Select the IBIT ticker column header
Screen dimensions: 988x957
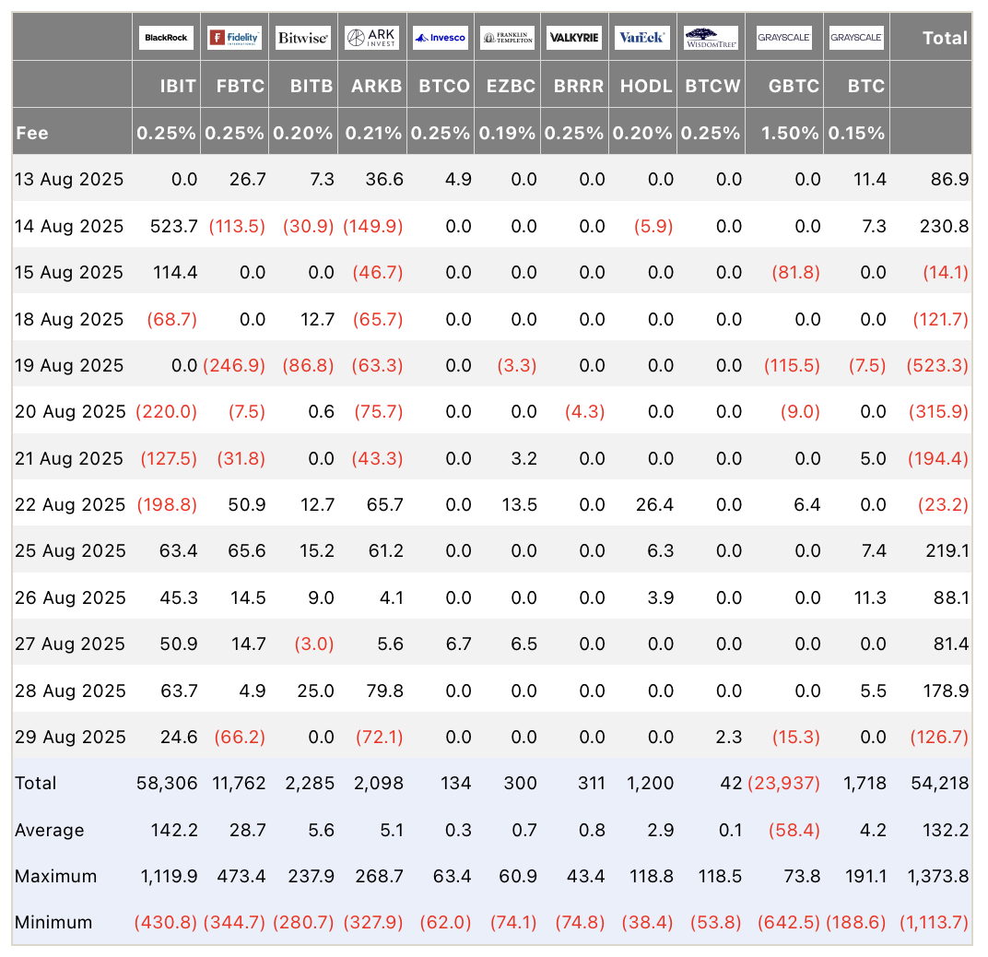[178, 86]
